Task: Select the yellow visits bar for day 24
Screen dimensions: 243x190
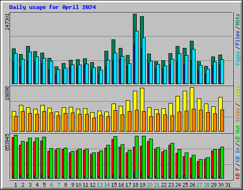Action: (178, 104)
